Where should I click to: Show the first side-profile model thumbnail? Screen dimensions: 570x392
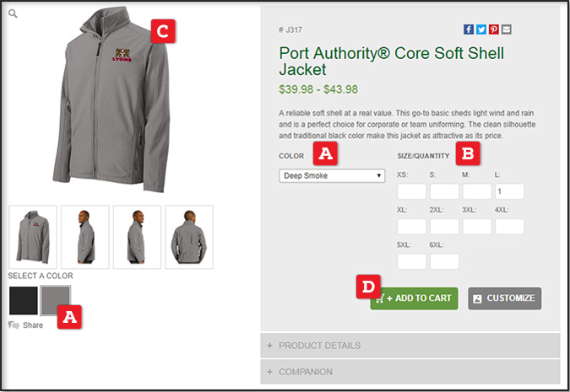coord(85,237)
